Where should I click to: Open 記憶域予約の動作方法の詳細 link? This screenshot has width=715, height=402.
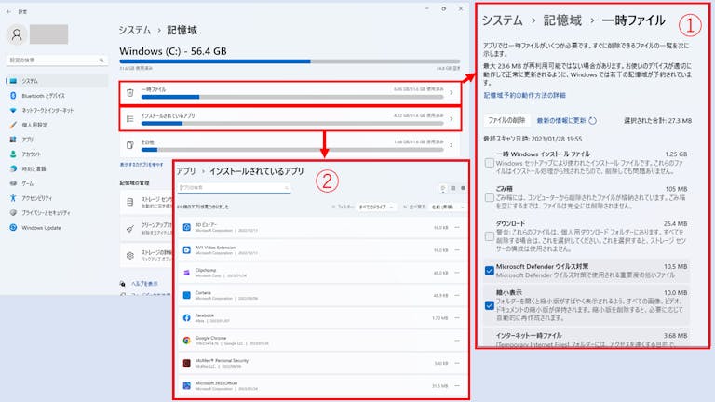[x=525, y=95]
